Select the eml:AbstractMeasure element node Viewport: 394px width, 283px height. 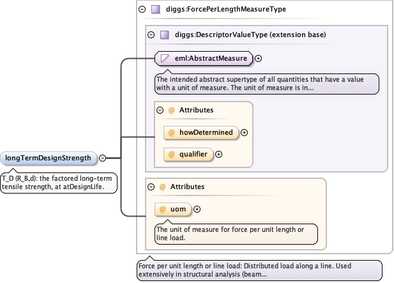204,58
